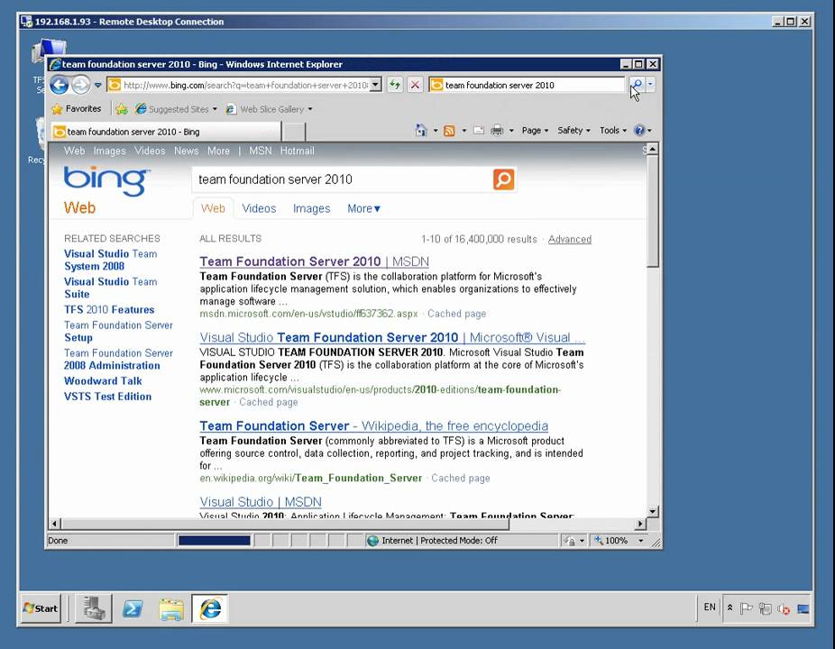This screenshot has height=649, width=835.
Task: Select related search VSTS Test Edition
Action: click(x=107, y=396)
